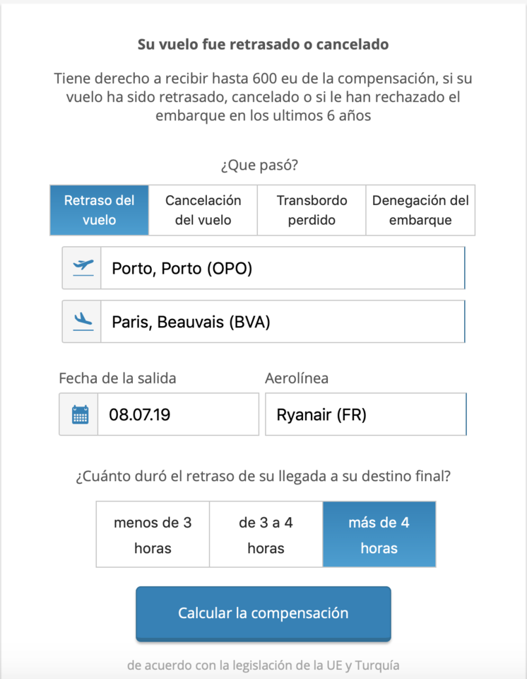This screenshot has width=527, height=679.
Task: Click the headline about delayed or cancelled flight
Action: pos(263,43)
